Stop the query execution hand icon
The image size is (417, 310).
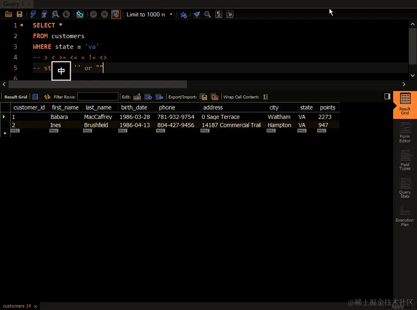tap(66, 14)
